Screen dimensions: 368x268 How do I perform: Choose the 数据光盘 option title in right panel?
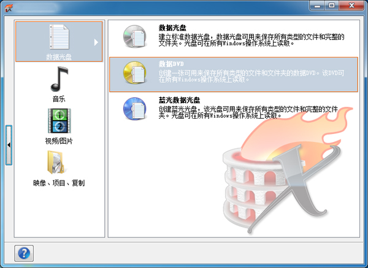[172, 28]
